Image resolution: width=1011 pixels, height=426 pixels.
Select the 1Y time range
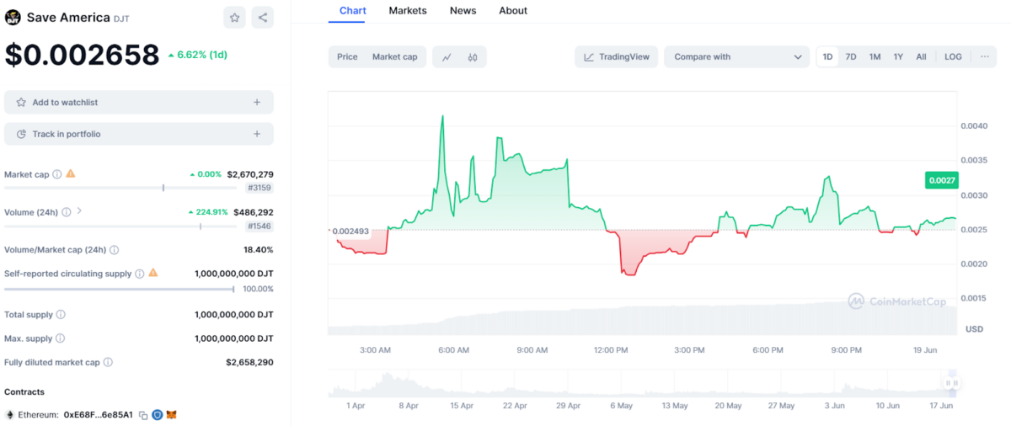click(898, 56)
